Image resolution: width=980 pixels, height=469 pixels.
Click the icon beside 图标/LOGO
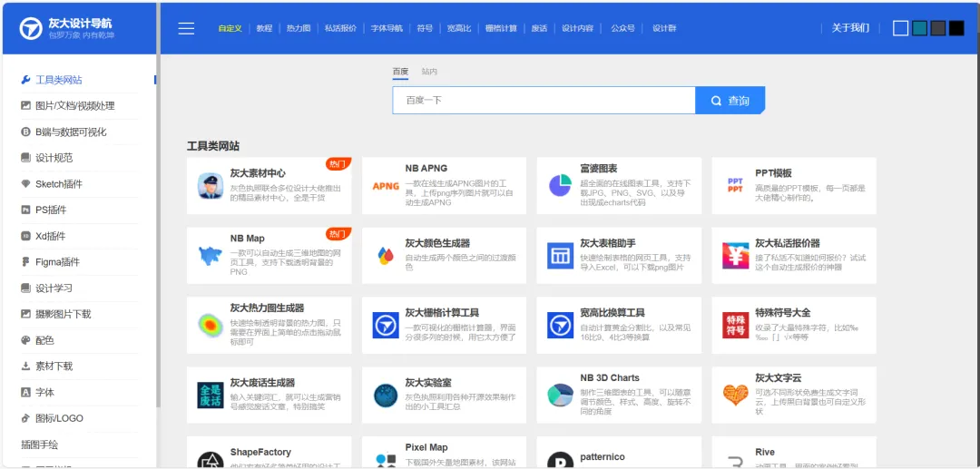[x=25, y=418]
